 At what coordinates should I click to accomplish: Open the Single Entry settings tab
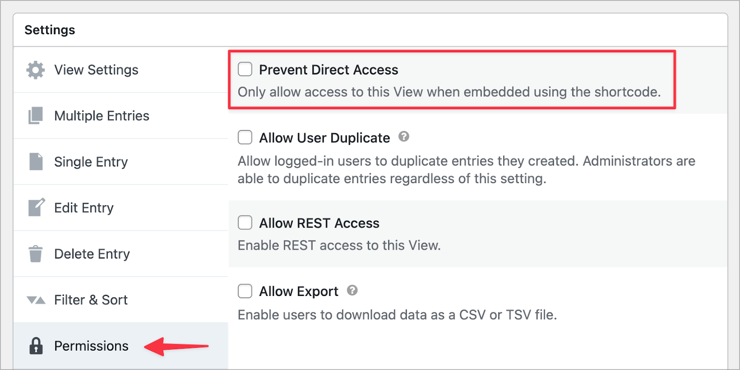91,161
